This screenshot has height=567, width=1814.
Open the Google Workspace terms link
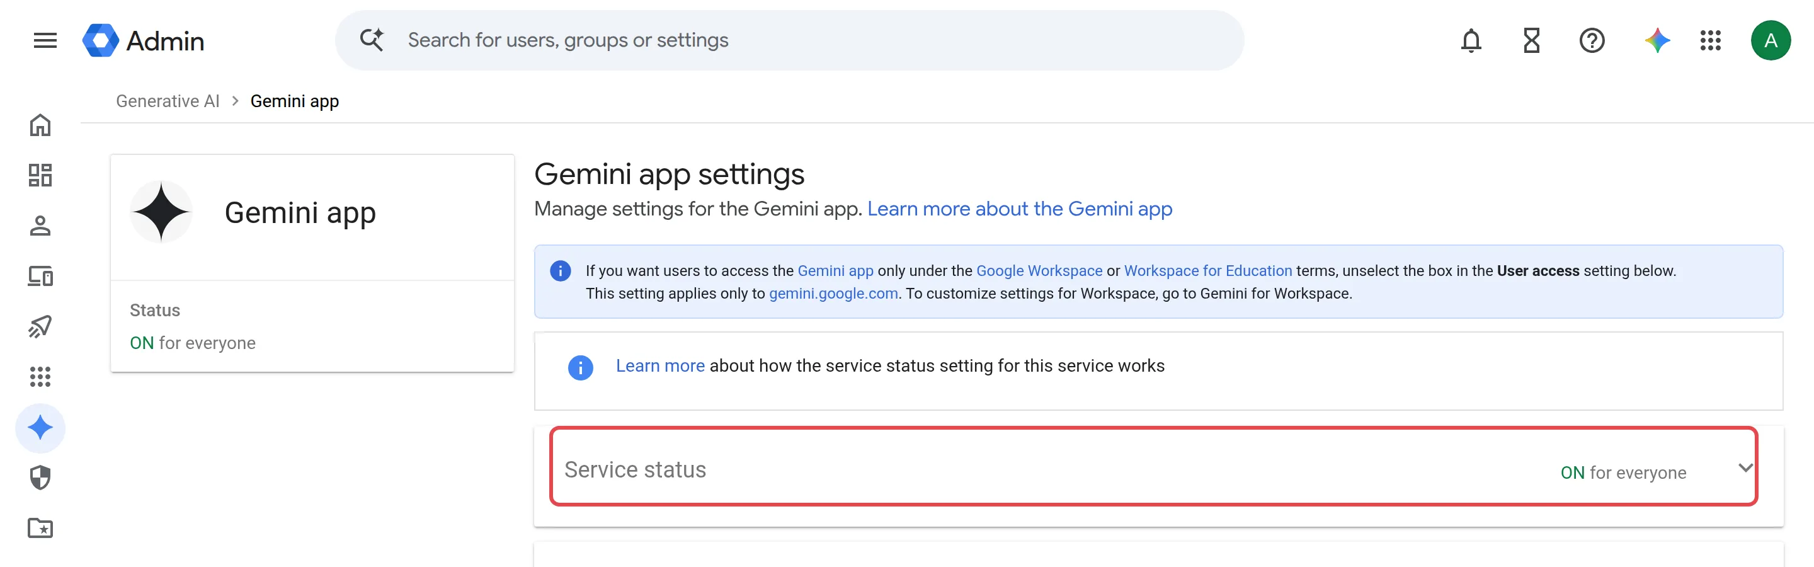(1039, 270)
